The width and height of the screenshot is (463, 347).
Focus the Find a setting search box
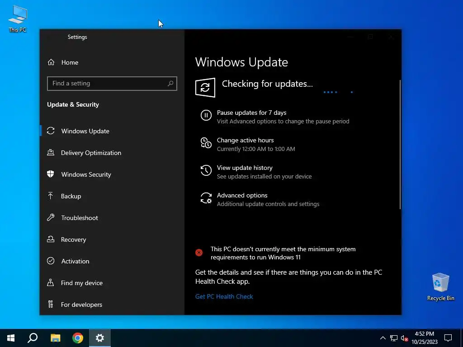click(112, 84)
